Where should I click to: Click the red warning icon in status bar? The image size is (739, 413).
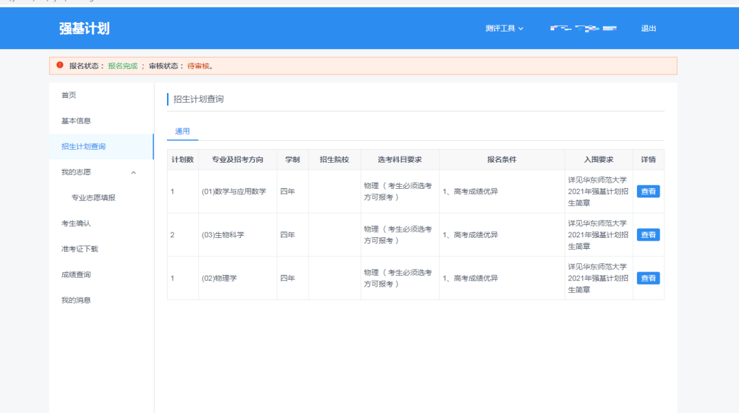click(x=60, y=66)
